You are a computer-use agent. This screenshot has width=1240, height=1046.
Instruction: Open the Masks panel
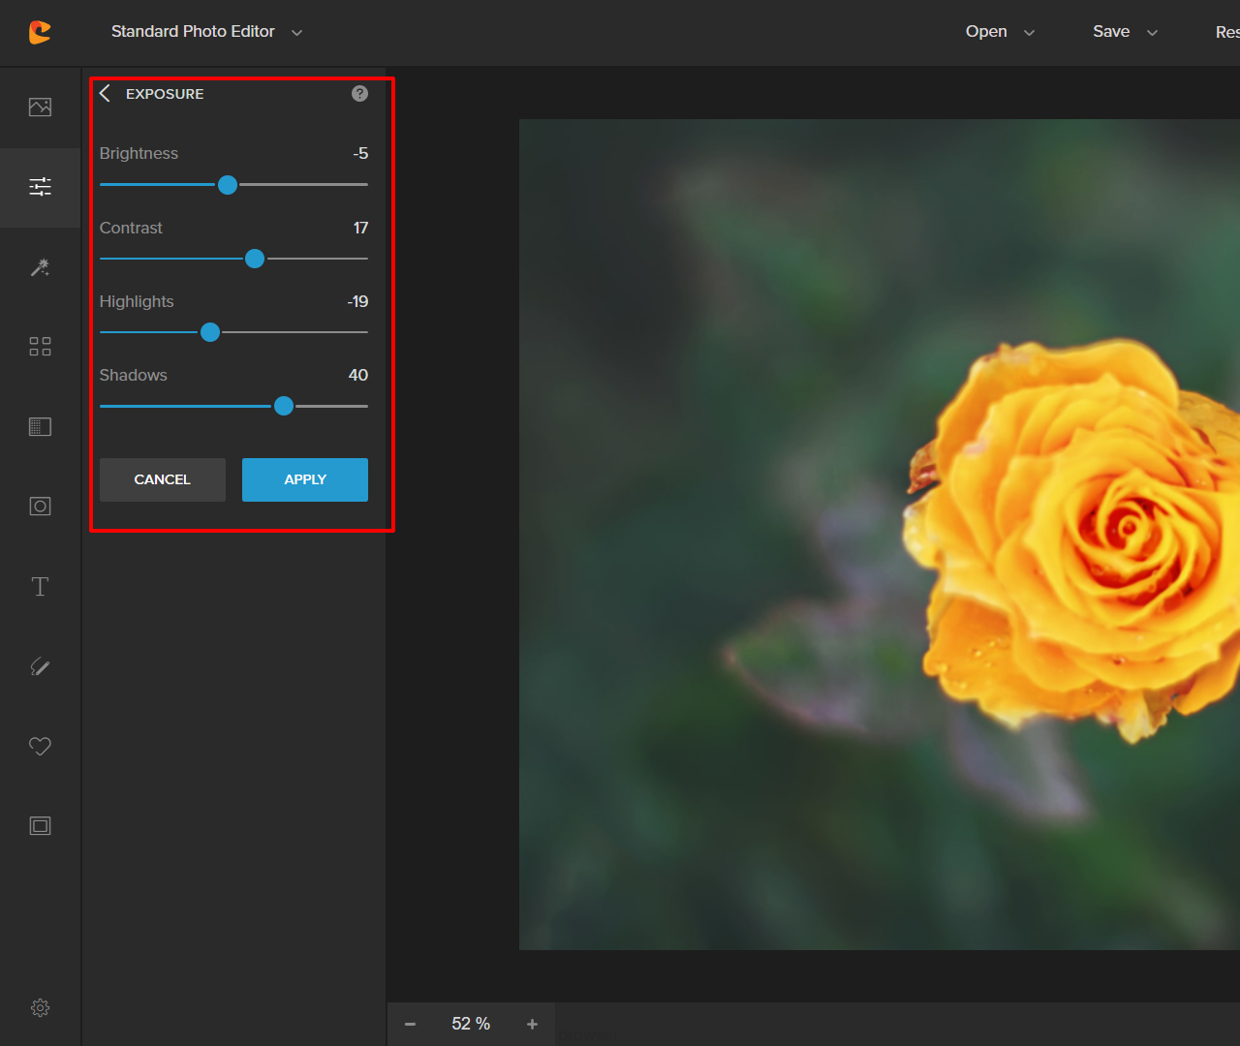pyautogui.click(x=40, y=506)
